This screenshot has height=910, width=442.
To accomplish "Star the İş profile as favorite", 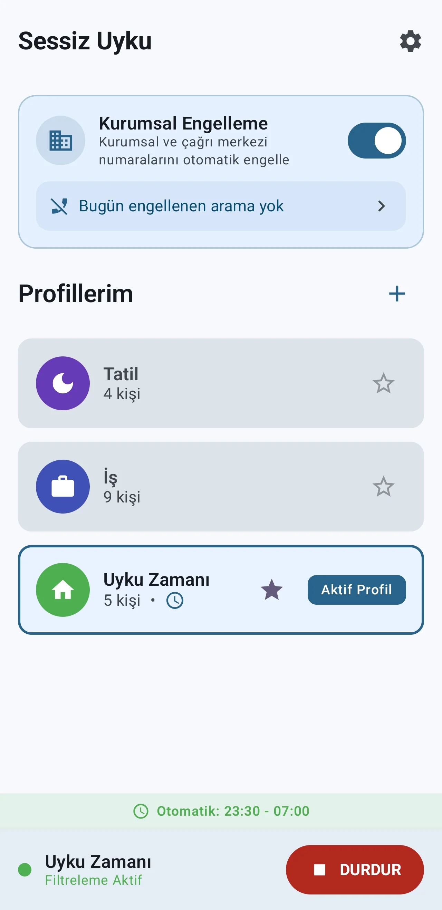I will (383, 487).
